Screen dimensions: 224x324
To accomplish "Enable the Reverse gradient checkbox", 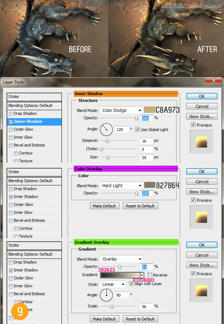I will pos(150,275).
